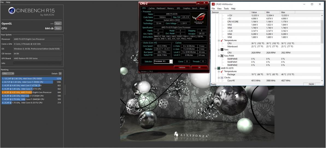Click the upper Temperatures thermometer icon
Viewport: 328px width, 148px height.
222,40
